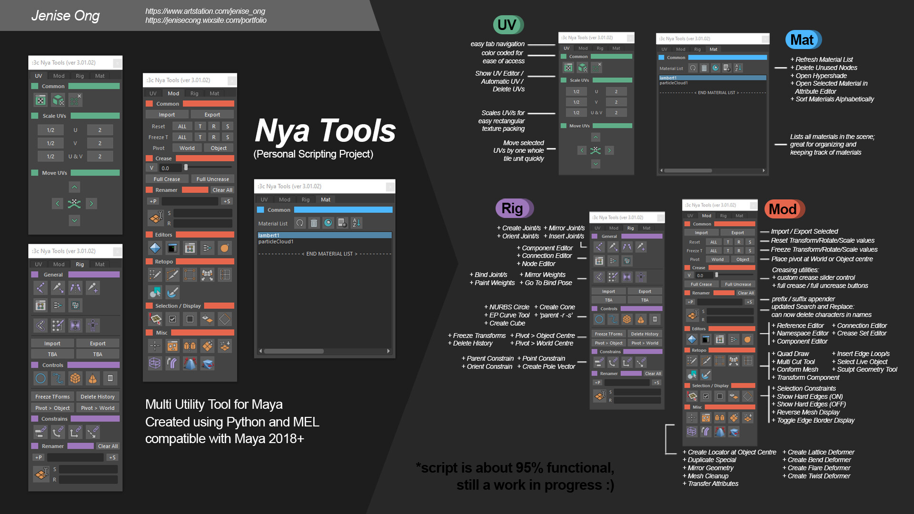Click Freeze TForms in large Rig window

[x=52, y=396]
